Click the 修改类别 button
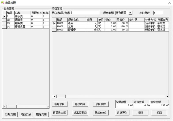 pos(26,114)
